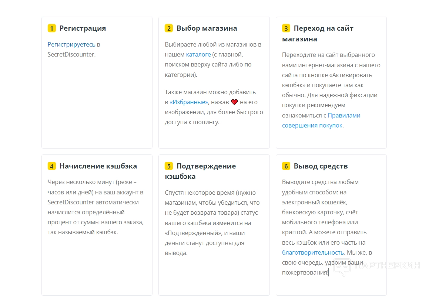439x296 pixels.
Task: Select the «Подтверждение кэшбэка» heading
Action: [201, 171]
